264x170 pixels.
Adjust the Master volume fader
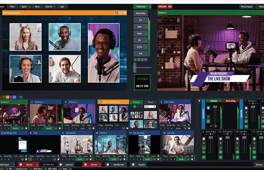pos(215,107)
